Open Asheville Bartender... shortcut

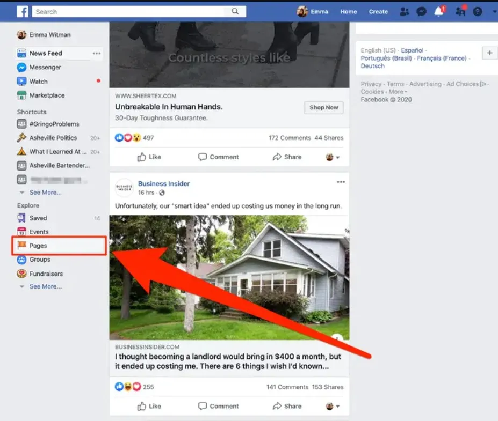point(60,166)
